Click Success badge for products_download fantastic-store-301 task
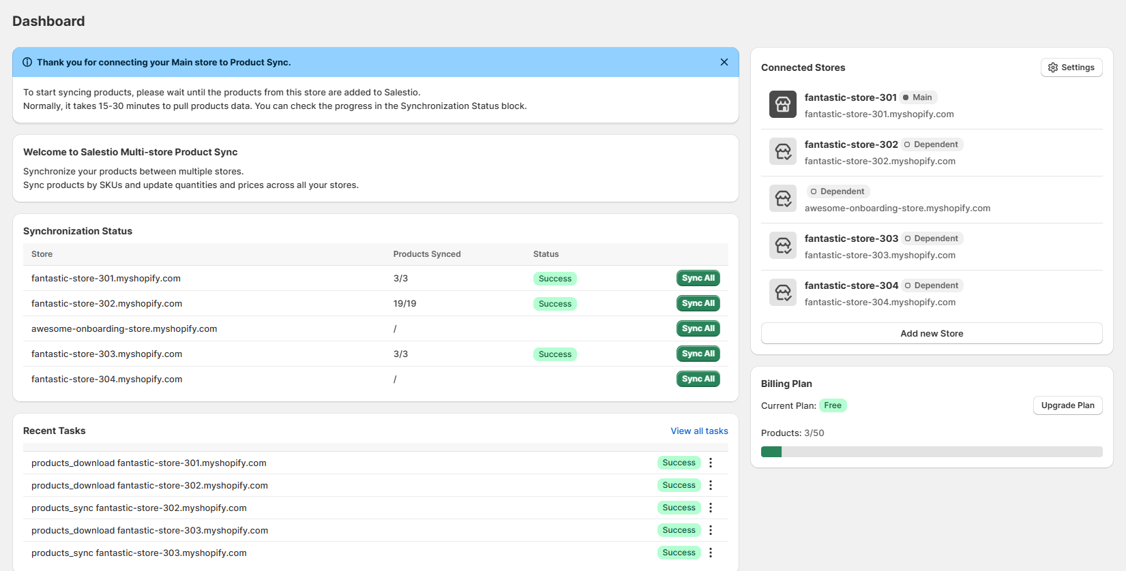The image size is (1126, 571). pyautogui.click(x=679, y=463)
